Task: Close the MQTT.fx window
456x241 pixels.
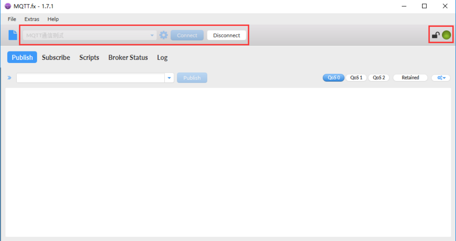Action: (445, 6)
